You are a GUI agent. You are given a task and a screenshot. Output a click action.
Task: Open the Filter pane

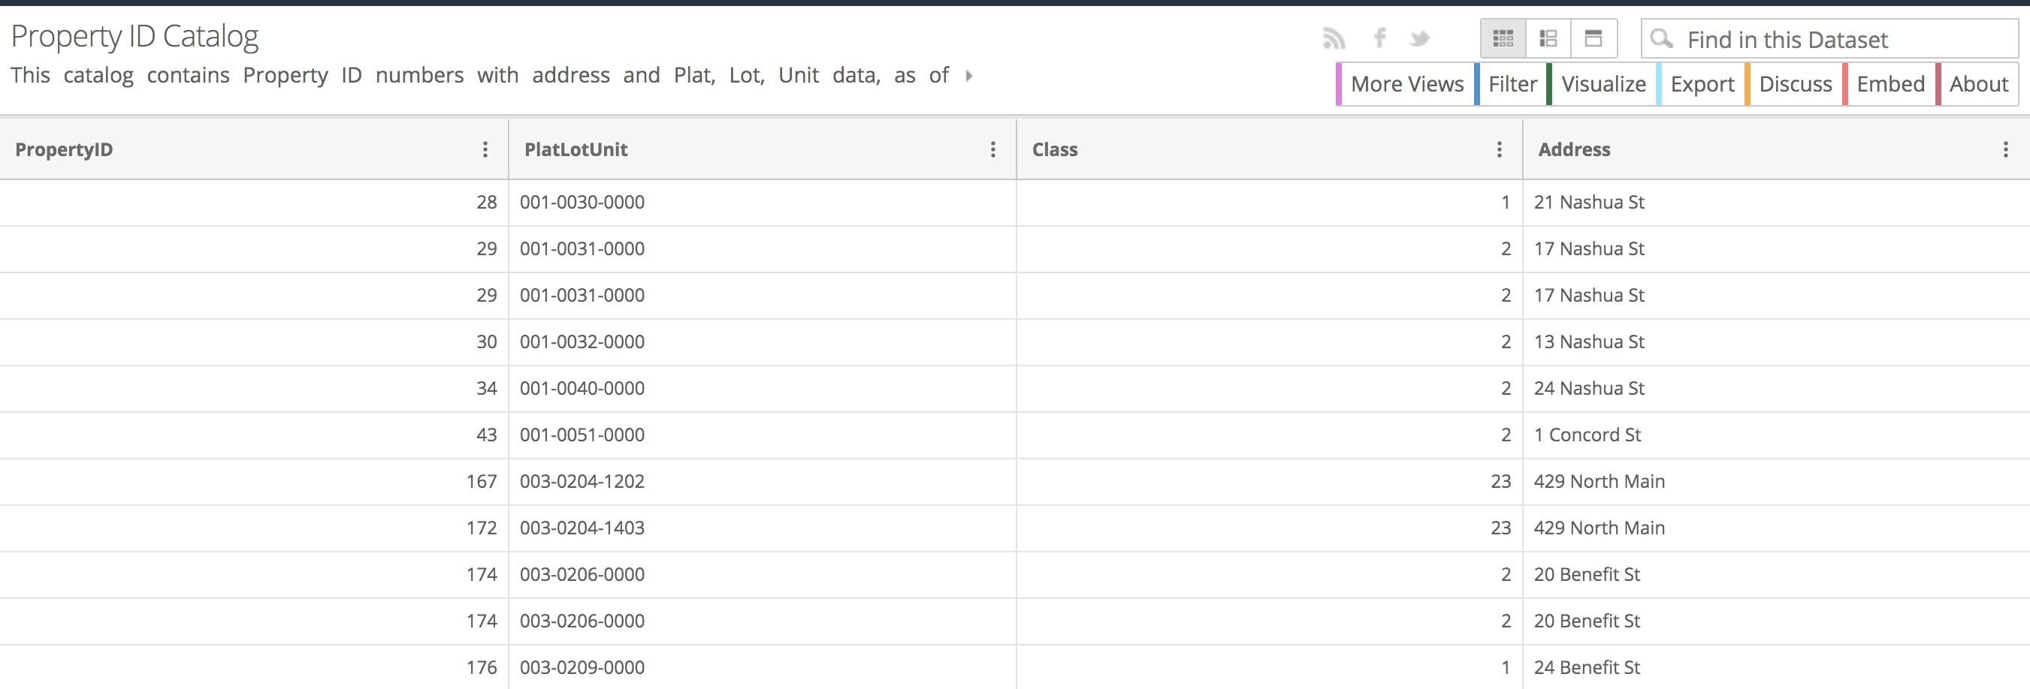[x=1512, y=83]
